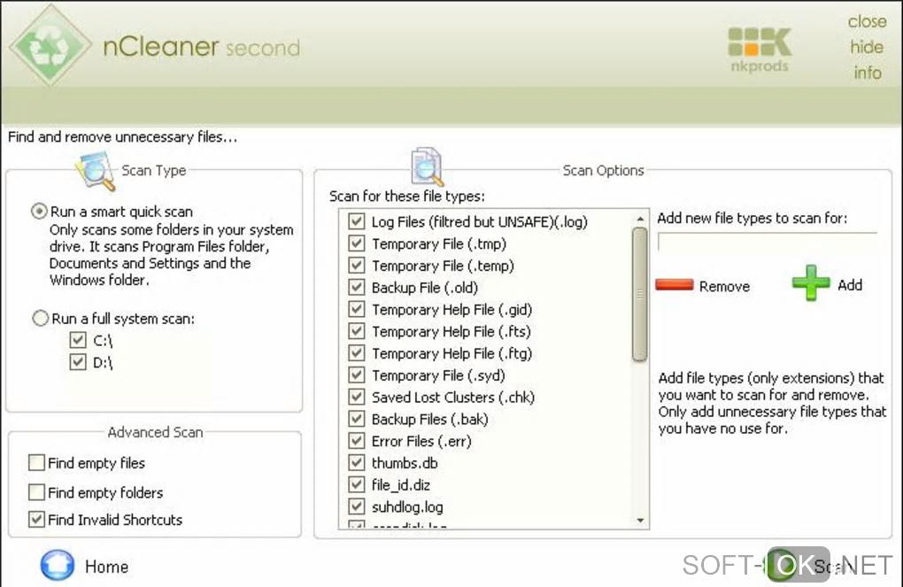Uncheck Error Files (.err)
Image resolution: width=903 pixels, height=587 pixels.
[357, 440]
